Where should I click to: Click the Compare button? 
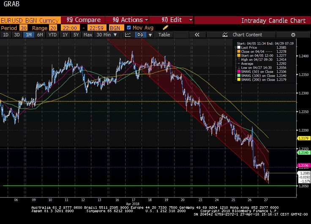coord(84,20)
